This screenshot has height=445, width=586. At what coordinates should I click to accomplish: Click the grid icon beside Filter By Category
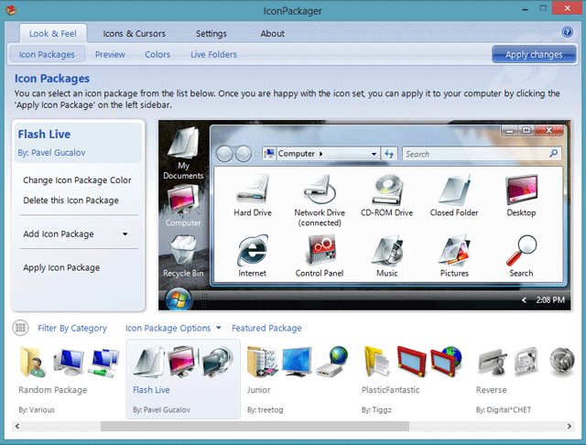click(x=20, y=328)
